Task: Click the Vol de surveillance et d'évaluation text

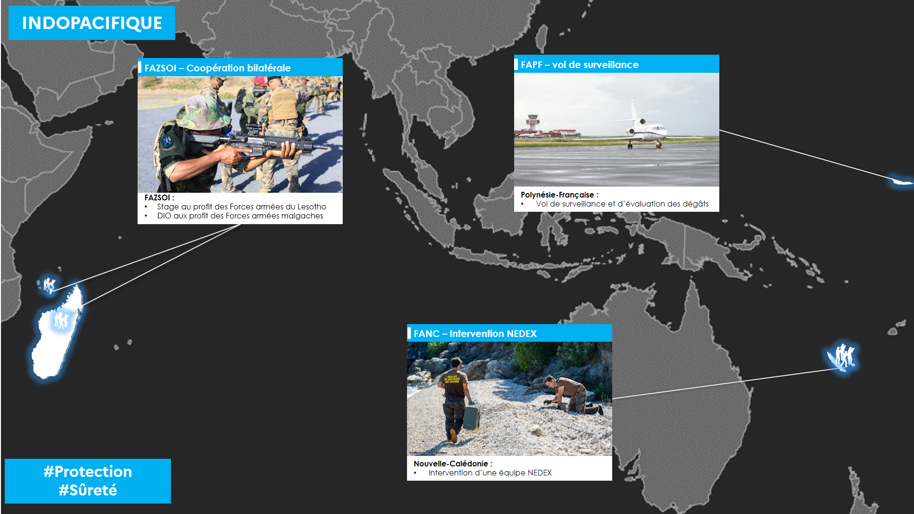Action: (x=622, y=204)
